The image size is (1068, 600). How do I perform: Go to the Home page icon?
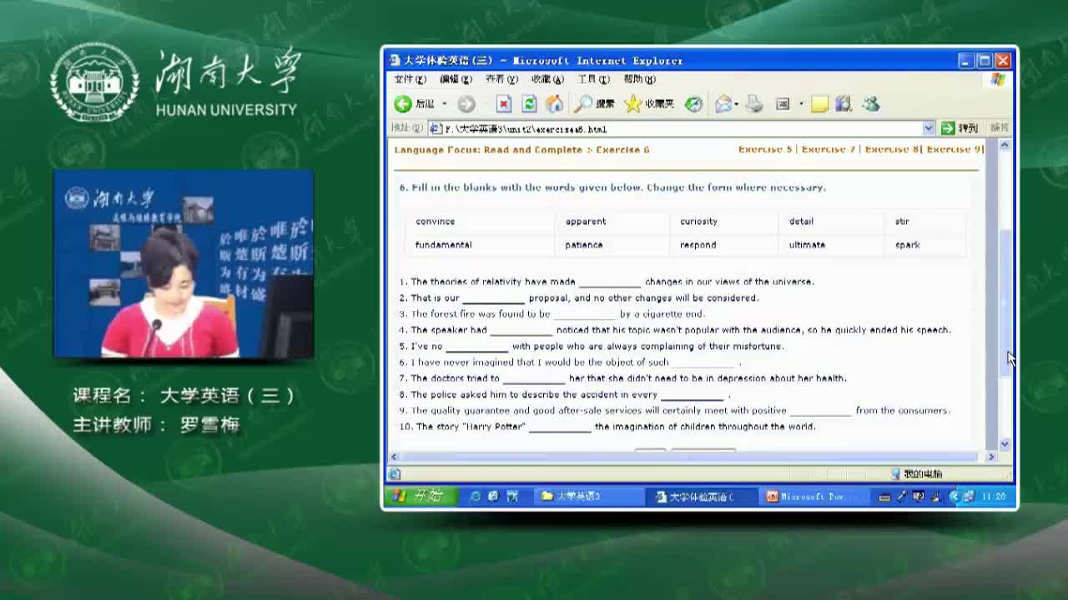click(x=554, y=104)
